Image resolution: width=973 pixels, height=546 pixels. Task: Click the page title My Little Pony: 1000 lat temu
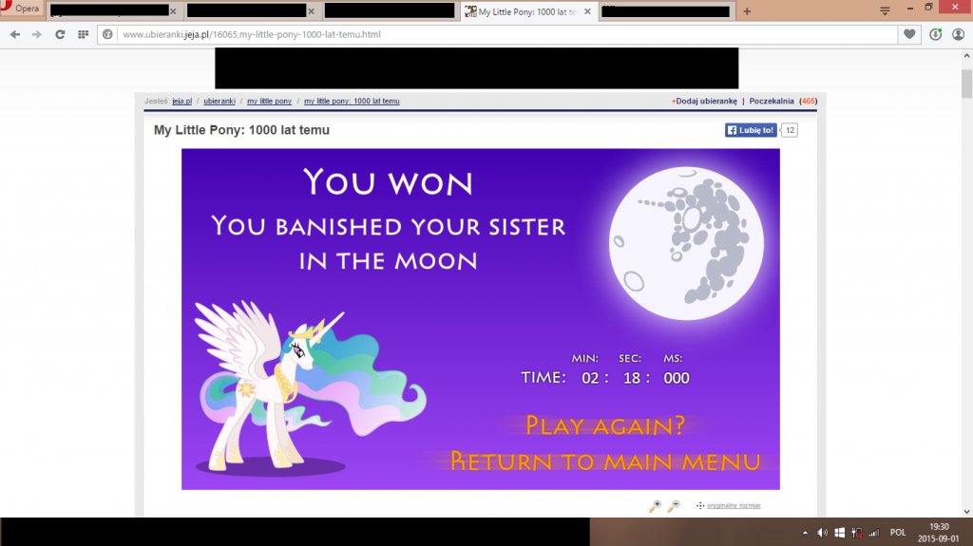coord(241,130)
